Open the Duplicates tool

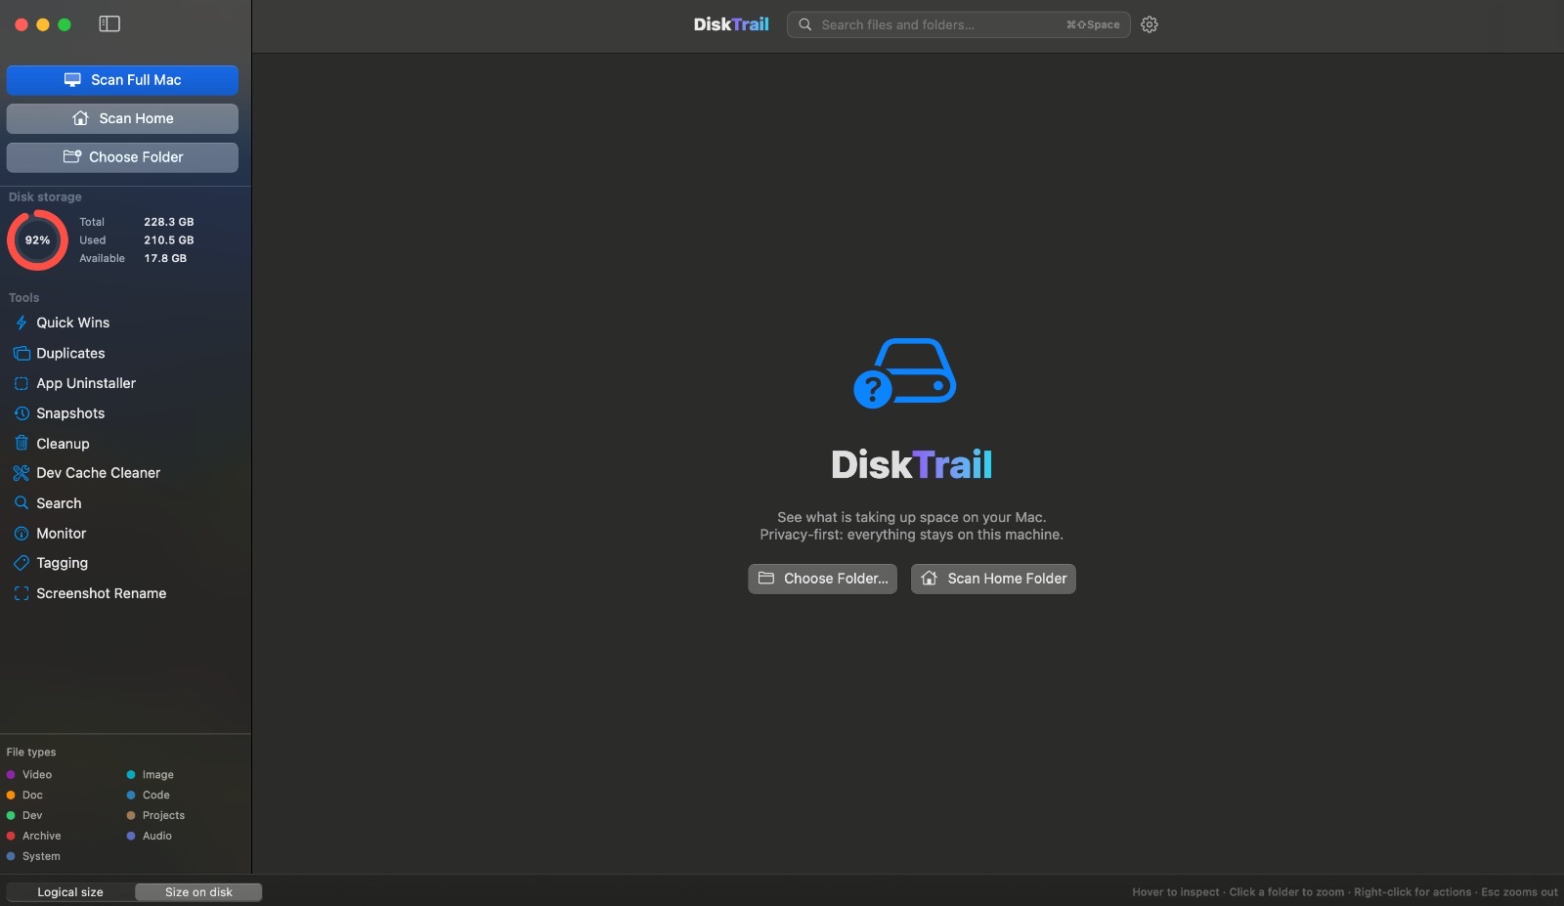(70, 353)
